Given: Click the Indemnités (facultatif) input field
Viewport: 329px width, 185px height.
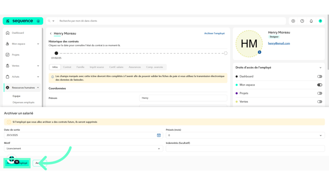Looking at the screenshot, I should point(246,149).
